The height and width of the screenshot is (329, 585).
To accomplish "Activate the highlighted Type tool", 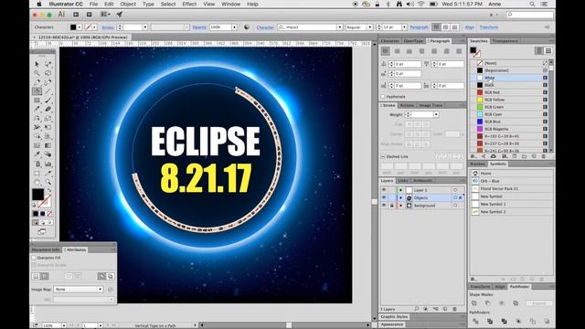I will pyautogui.click(x=37, y=91).
